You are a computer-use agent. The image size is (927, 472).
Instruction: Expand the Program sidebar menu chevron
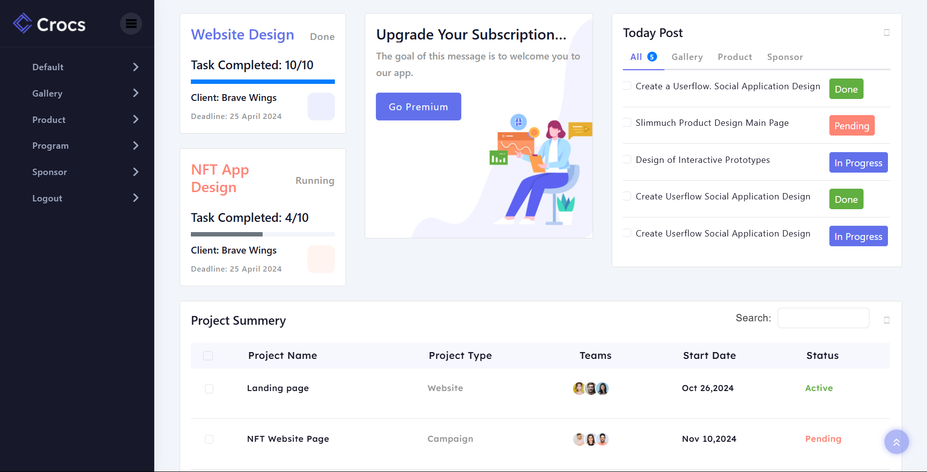point(136,146)
